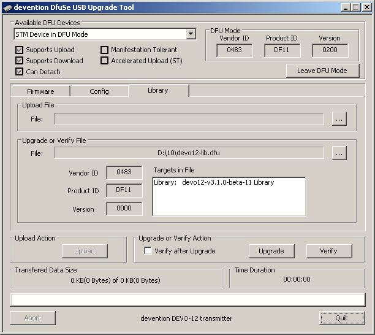Click the disabled Upload button

[85, 251]
